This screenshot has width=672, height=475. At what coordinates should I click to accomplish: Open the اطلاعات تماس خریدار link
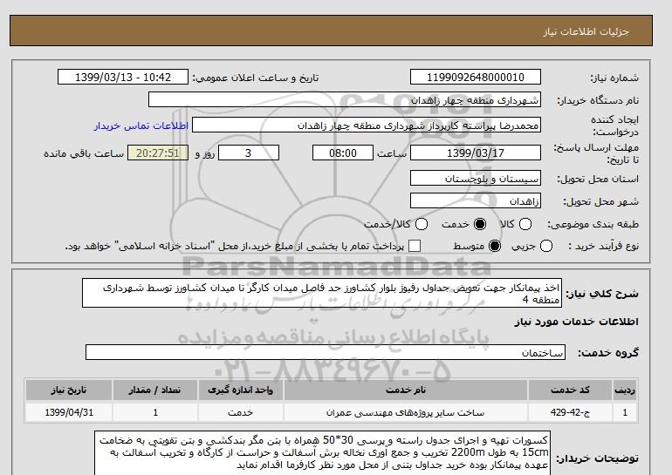pos(141,126)
